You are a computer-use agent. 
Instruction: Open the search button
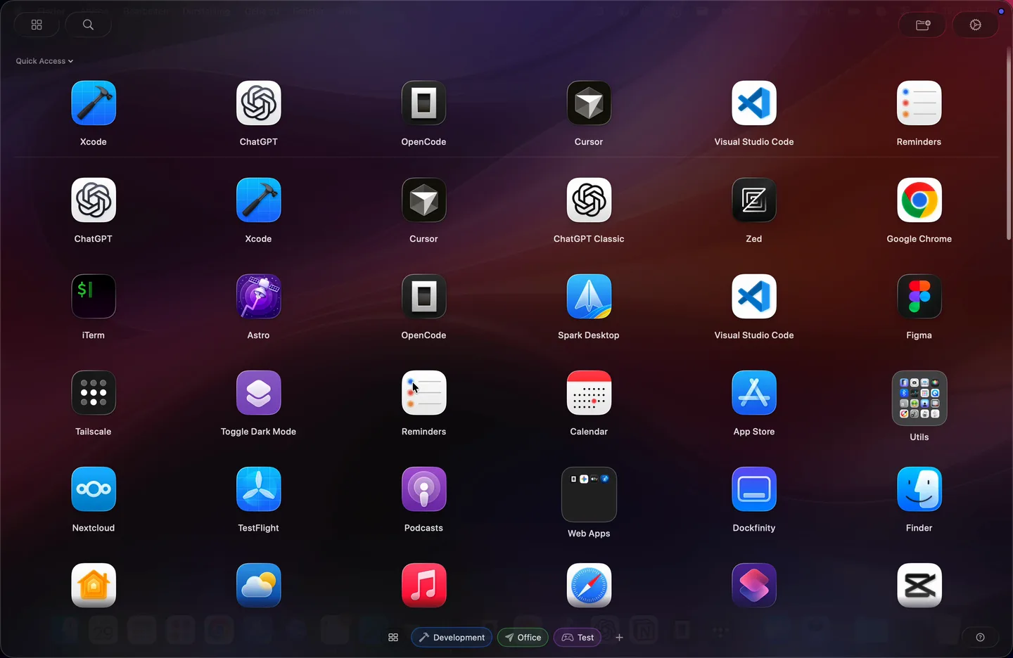(88, 25)
